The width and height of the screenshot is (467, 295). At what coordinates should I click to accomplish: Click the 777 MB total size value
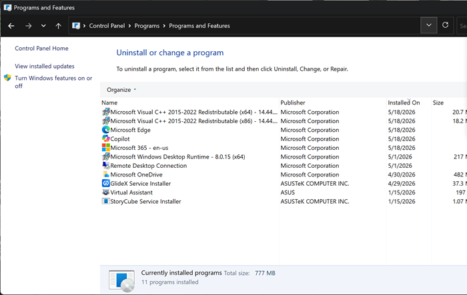(x=265, y=273)
